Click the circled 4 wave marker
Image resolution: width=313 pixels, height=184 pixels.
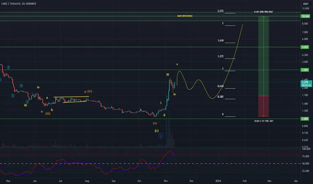coord(21,86)
